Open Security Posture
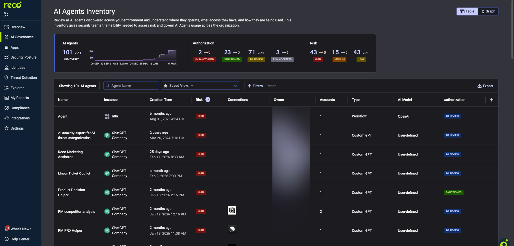The height and width of the screenshot is (246, 514). pos(23,57)
